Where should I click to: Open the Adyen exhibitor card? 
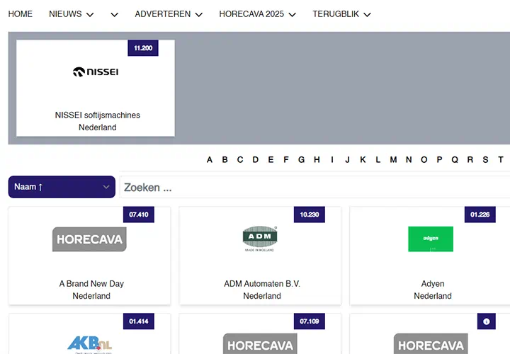pyautogui.click(x=430, y=256)
